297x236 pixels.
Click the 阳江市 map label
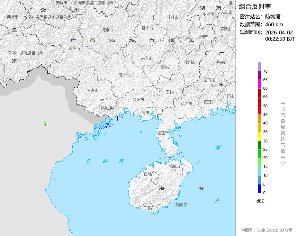click(x=210, y=102)
